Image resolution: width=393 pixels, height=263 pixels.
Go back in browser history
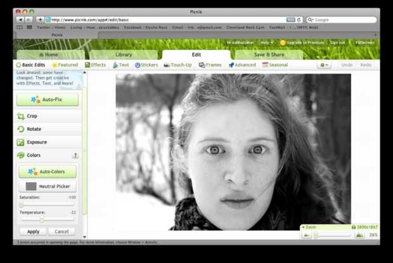coord(20,20)
